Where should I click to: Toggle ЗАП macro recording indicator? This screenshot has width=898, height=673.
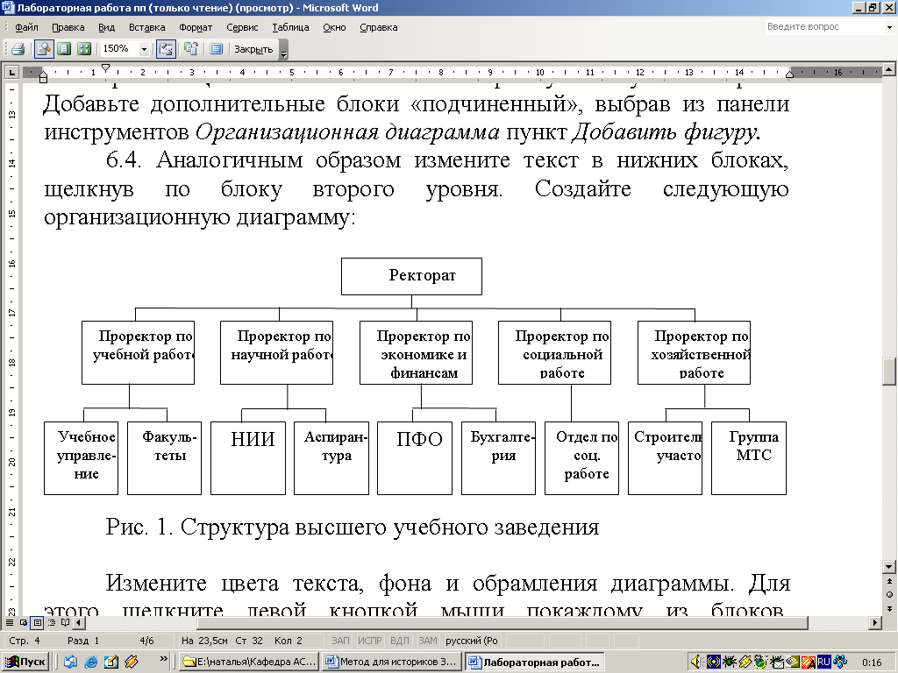coord(340,641)
